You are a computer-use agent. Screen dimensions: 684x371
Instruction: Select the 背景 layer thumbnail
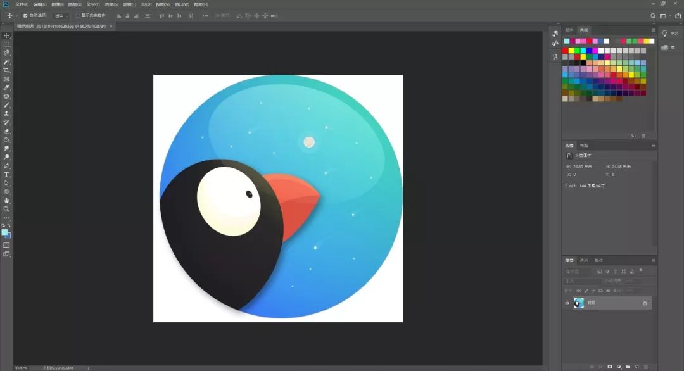point(579,303)
